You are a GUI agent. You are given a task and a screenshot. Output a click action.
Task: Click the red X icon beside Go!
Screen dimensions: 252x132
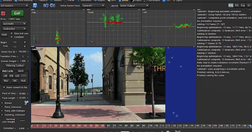click(x=3, y=13)
